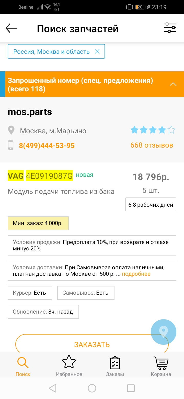Tap the 6-8 рабочих дней delivery box
184x399 pixels.
pos(151,205)
